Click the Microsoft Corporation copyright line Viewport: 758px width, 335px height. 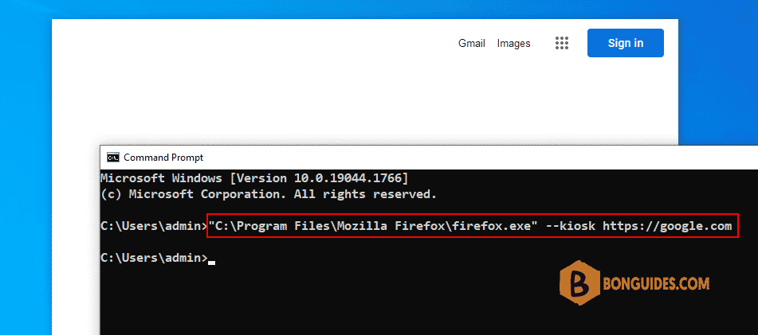[269, 194]
